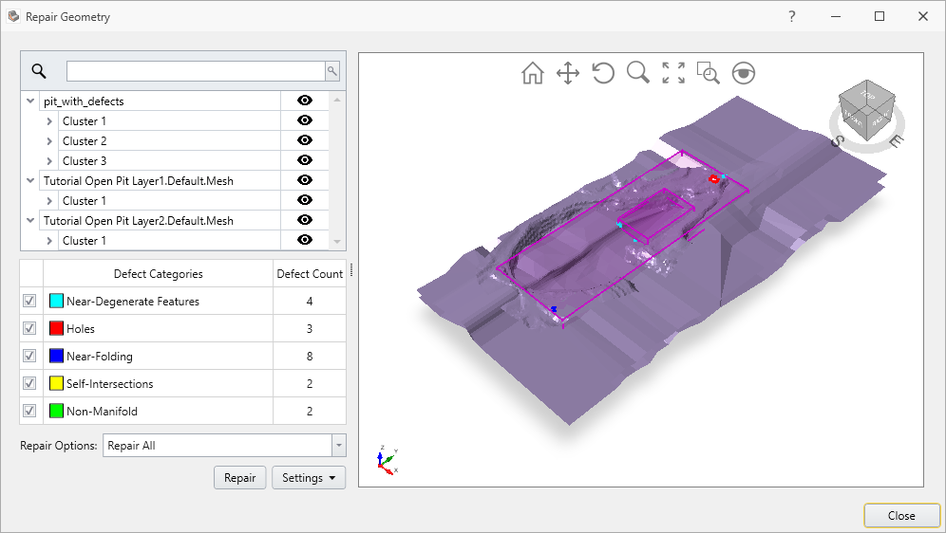The width and height of the screenshot is (946, 533).
Task: Click the blue Near-Folding color swatch
Action: point(56,356)
